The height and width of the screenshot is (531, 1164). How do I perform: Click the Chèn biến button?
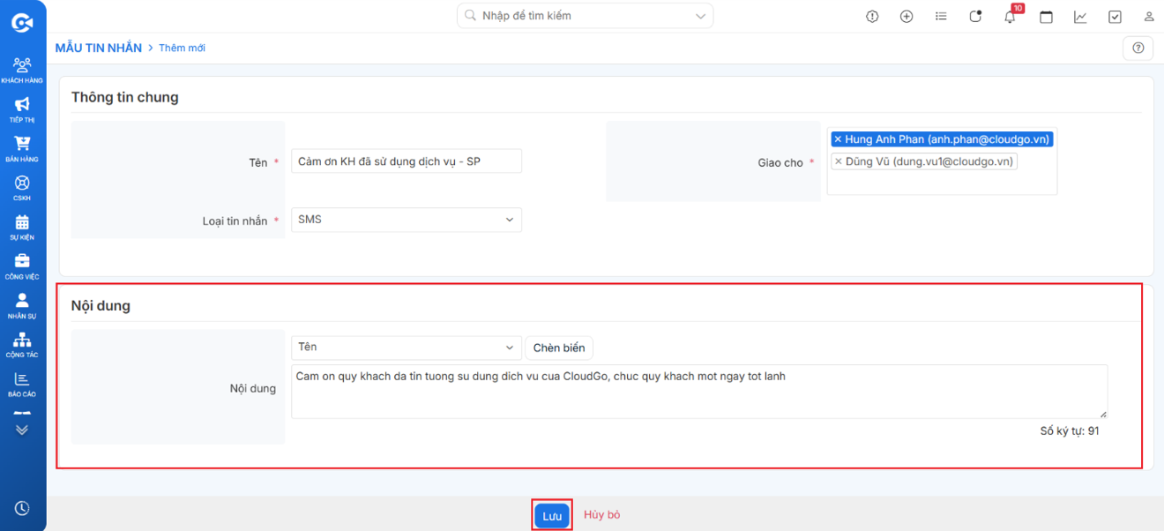(559, 348)
